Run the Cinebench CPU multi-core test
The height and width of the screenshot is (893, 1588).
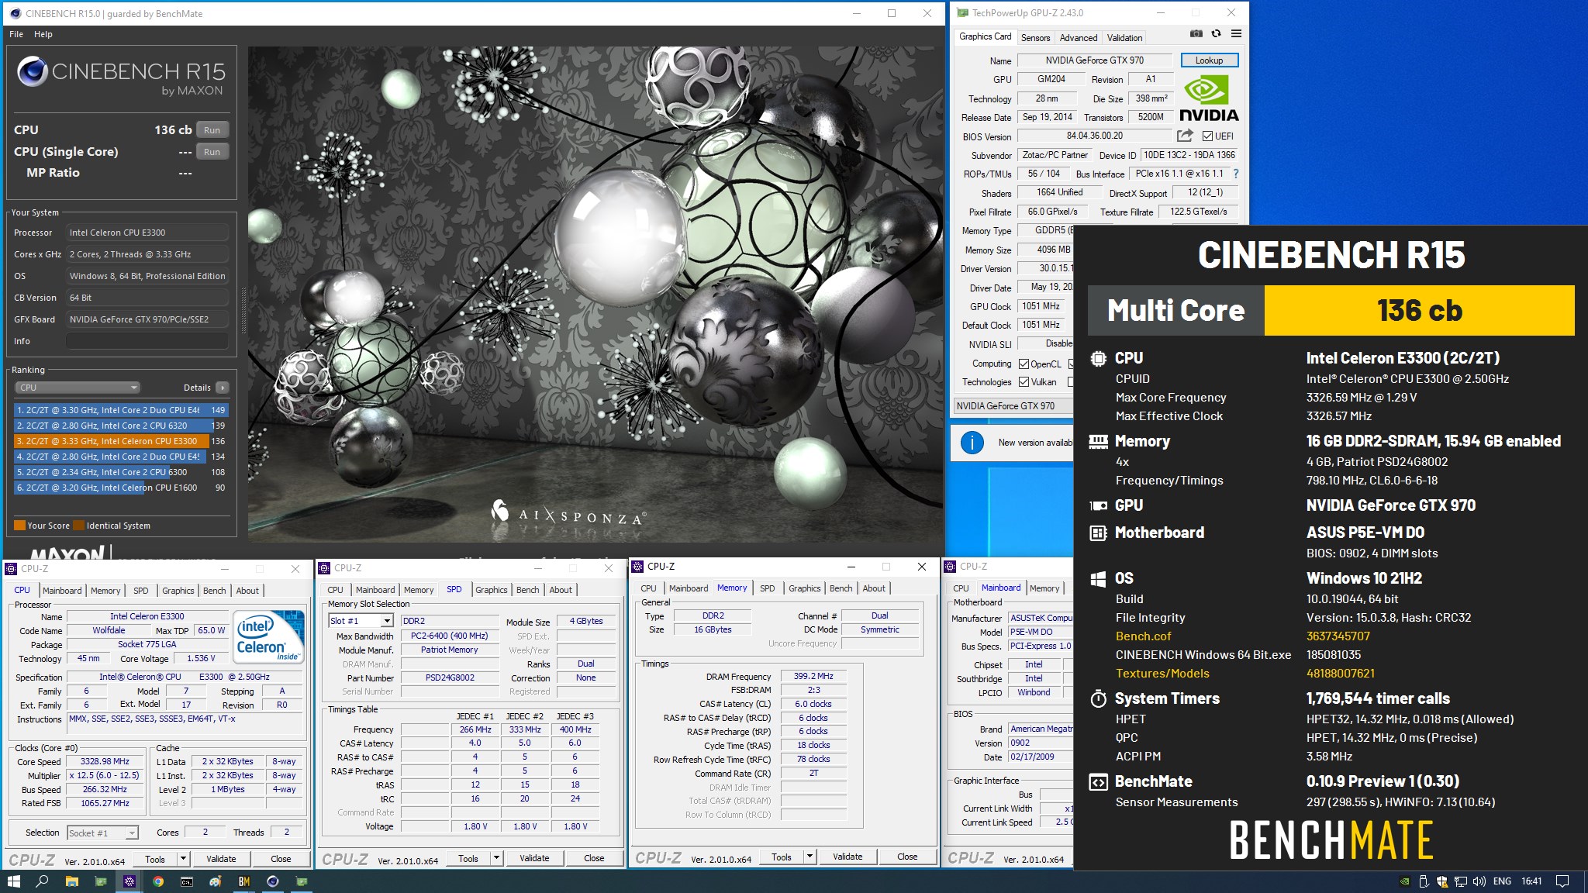pyautogui.click(x=212, y=130)
